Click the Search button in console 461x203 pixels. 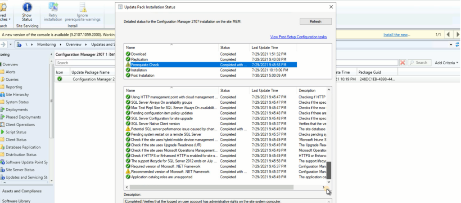tap(419, 62)
